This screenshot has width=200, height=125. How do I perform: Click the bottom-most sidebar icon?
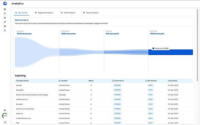pos(5,122)
